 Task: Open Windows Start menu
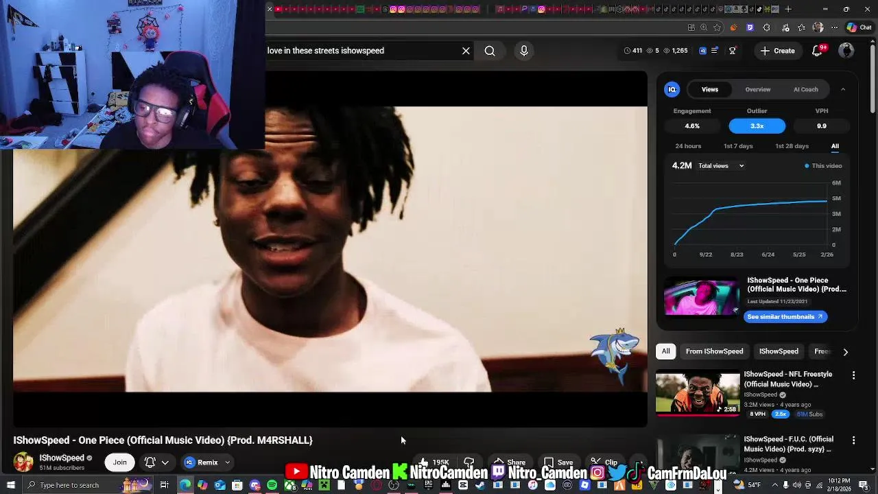click(10, 485)
